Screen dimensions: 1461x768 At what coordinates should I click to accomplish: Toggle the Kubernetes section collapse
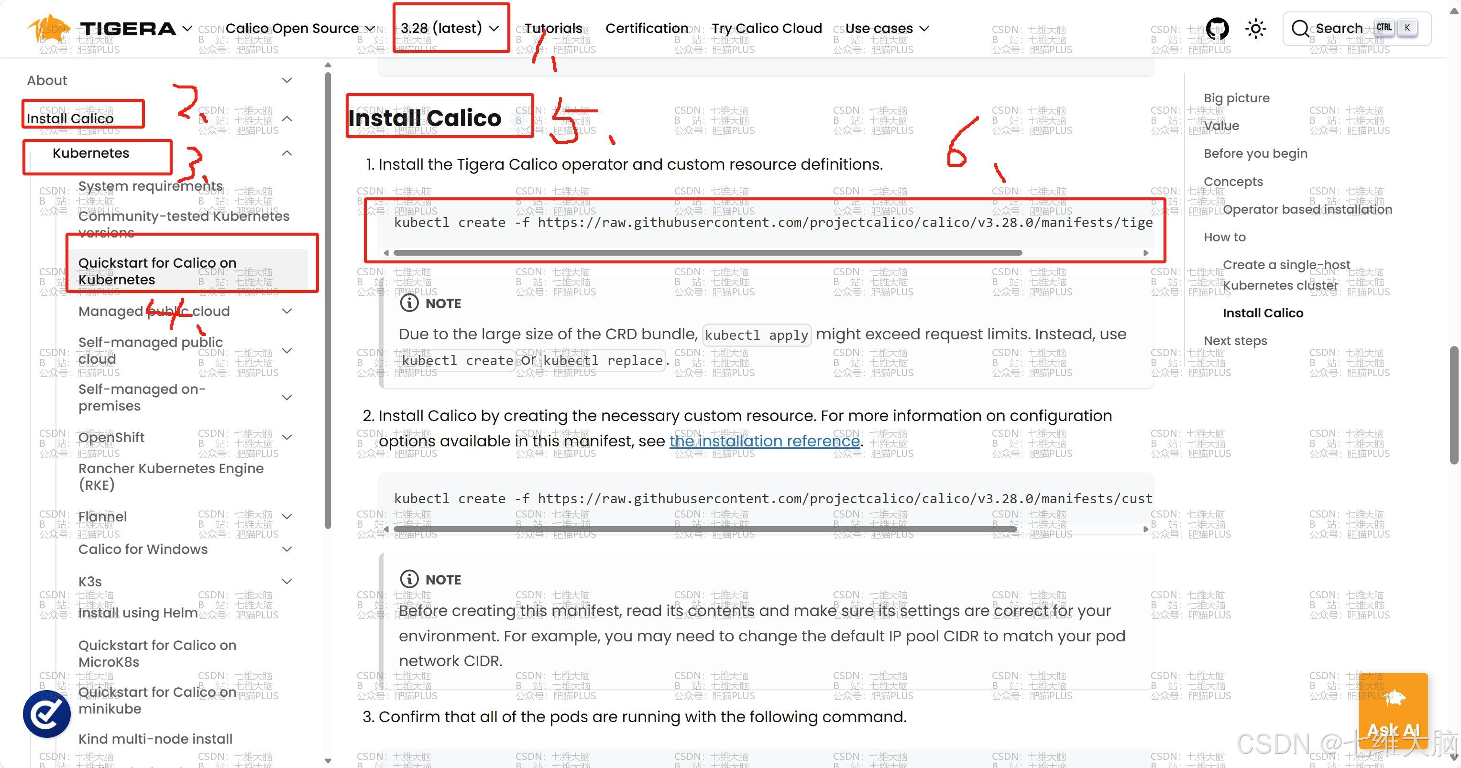pyautogui.click(x=286, y=152)
